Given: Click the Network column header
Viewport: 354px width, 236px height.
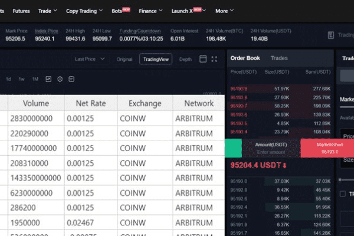Looking at the screenshot, I should pyautogui.click(x=199, y=103).
